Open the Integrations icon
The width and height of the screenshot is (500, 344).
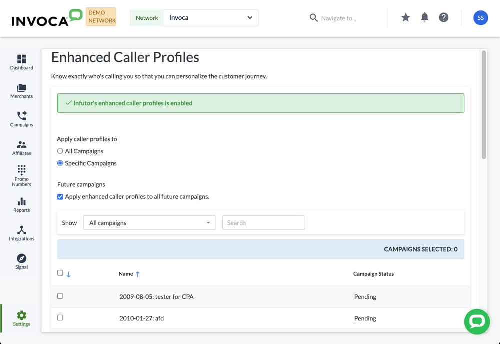point(21,230)
